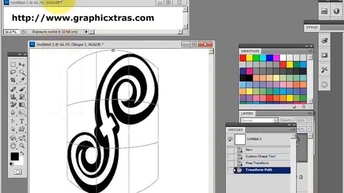Image resolution: width=344 pixels, height=193 pixels.
Task: Collapse the toolbox panel with double arrows
Action: pyautogui.click(x=20, y=54)
